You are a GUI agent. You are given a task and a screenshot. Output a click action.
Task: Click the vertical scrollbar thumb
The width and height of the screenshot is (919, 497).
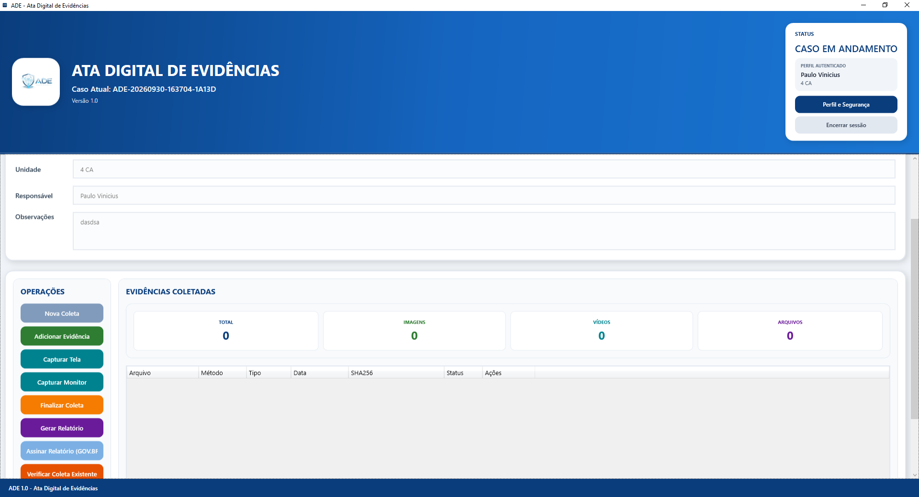click(915, 319)
